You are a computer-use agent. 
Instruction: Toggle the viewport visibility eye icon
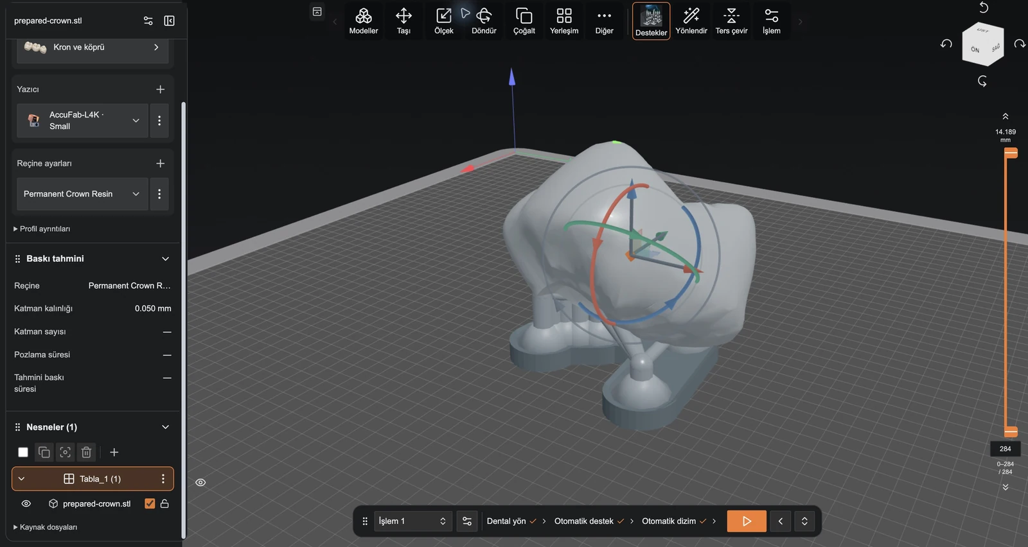[x=200, y=483]
